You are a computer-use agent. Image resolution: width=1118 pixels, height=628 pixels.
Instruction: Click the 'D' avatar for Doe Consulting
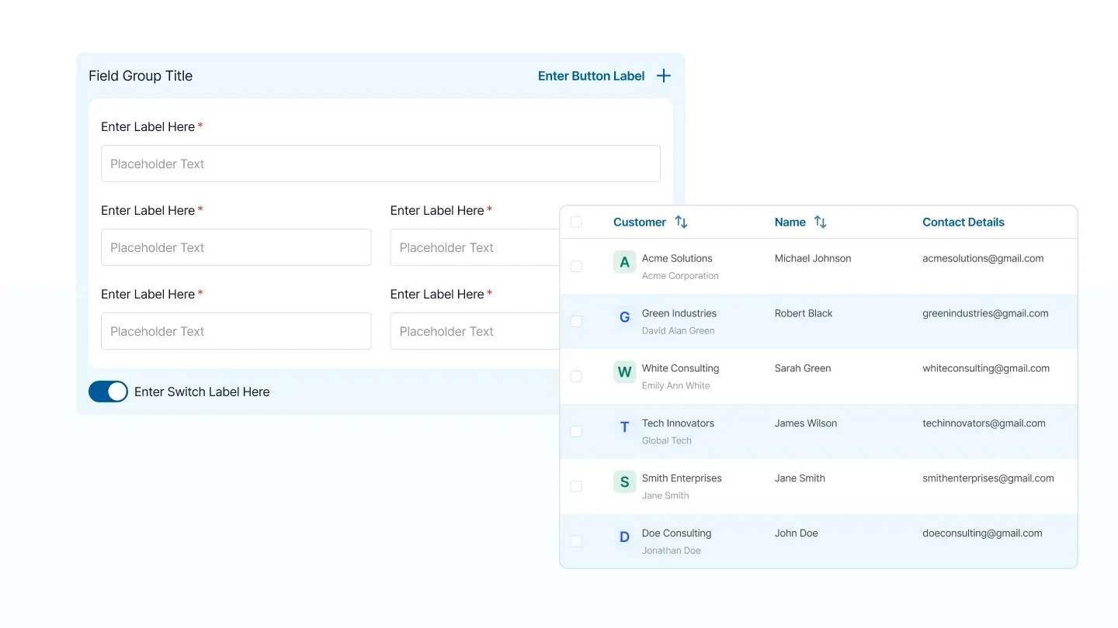624,537
